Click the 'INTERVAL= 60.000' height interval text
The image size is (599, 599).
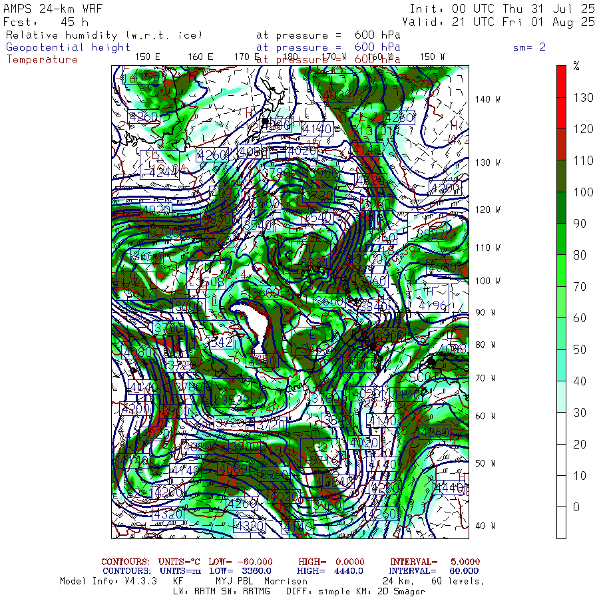pyautogui.click(x=435, y=571)
